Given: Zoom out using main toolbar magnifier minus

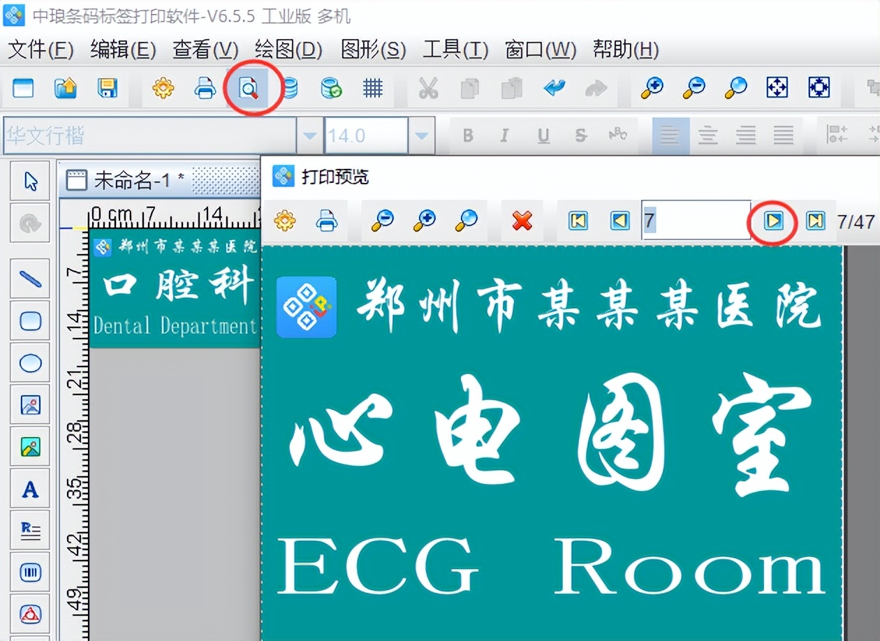Looking at the screenshot, I should click(x=694, y=88).
